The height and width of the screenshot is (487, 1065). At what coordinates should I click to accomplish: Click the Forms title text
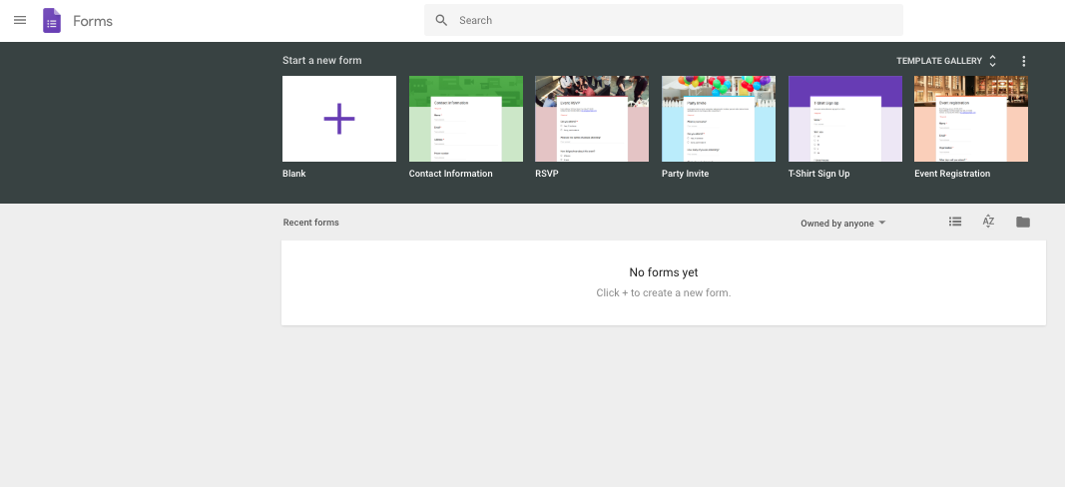tap(93, 21)
